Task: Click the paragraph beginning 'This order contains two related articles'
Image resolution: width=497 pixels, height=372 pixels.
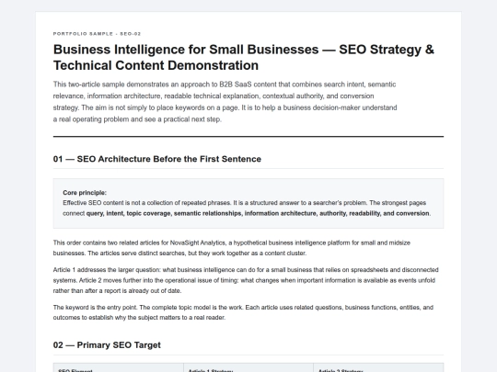Action: pyautogui.click(x=232, y=248)
